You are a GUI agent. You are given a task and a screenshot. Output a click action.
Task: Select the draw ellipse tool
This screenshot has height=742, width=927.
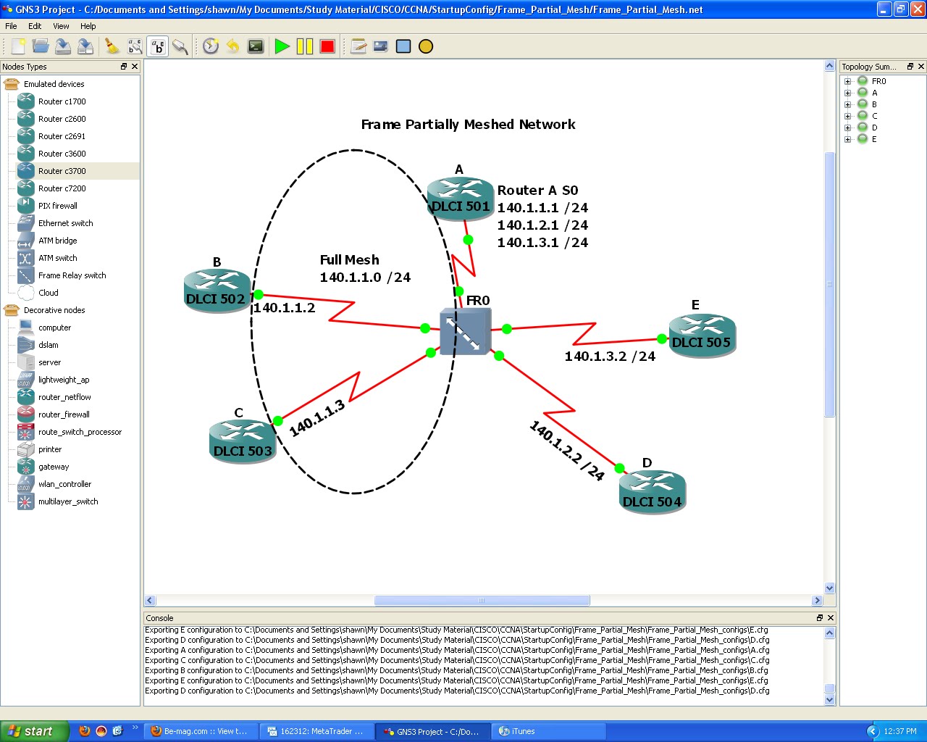click(x=426, y=46)
